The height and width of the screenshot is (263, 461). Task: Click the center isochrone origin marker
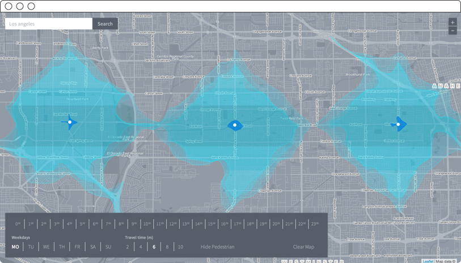point(235,125)
